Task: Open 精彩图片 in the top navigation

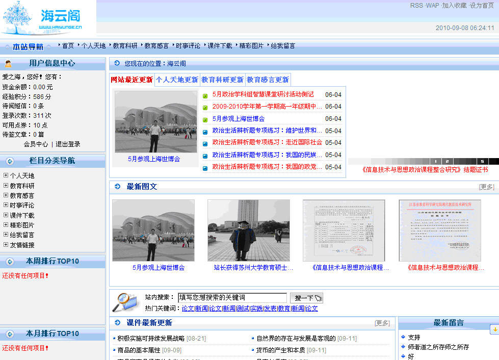Action: pos(251,46)
